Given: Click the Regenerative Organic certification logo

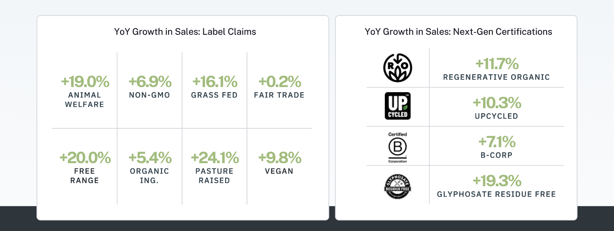Looking at the screenshot, I should click(x=398, y=68).
